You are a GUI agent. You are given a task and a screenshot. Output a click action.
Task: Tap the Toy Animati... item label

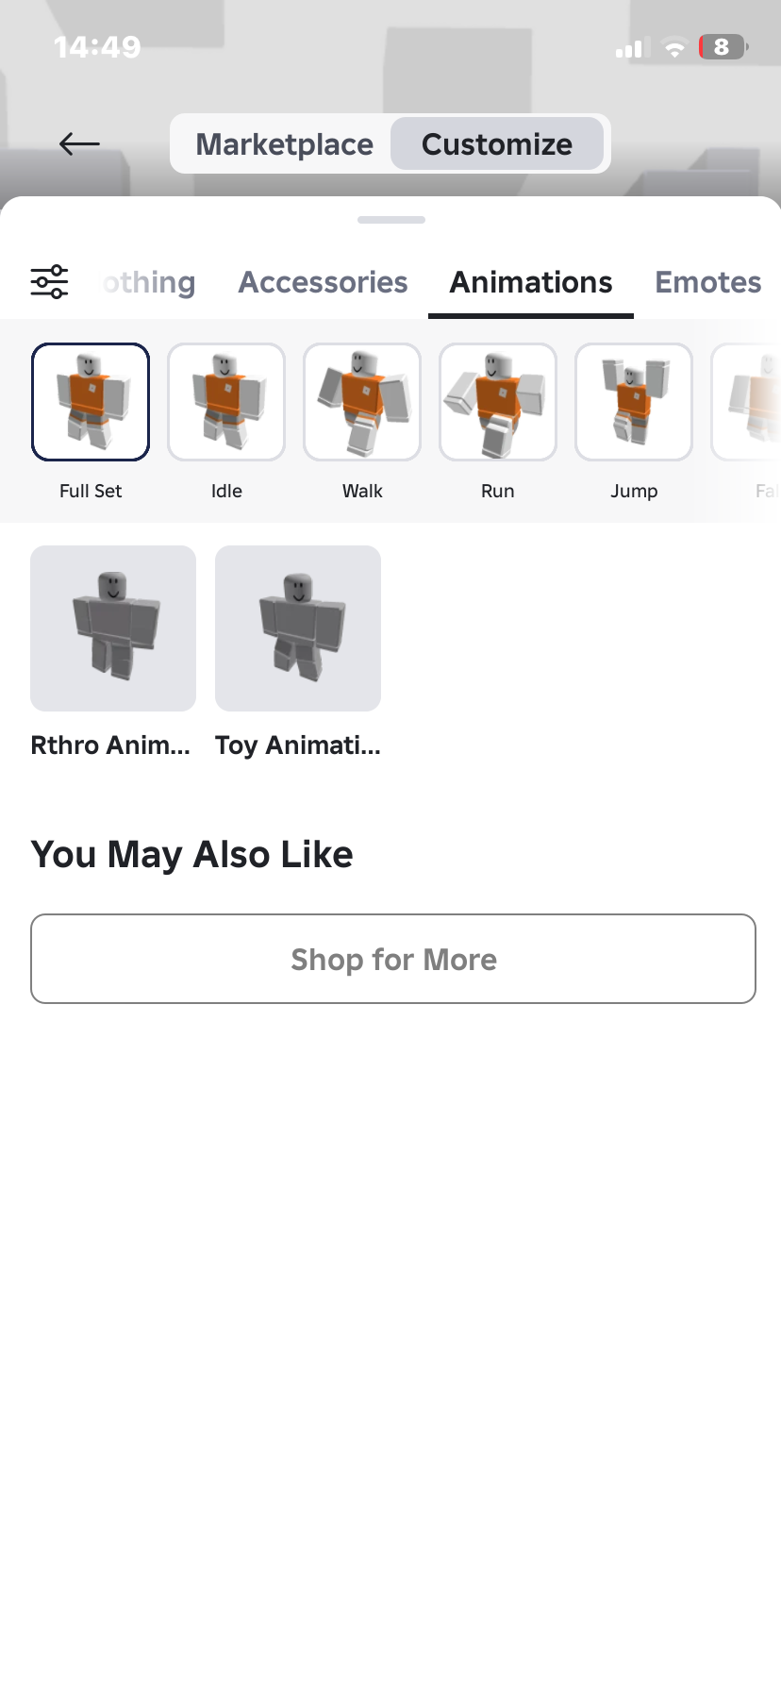pos(298,745)
